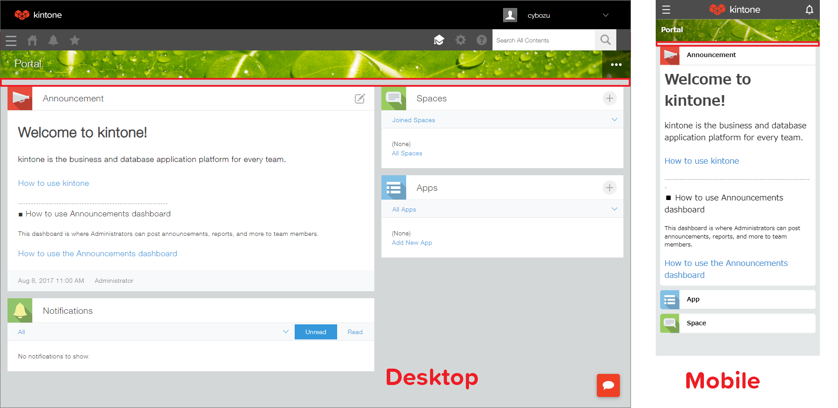
Task: Switch to the Read notifications tab
Action: pos(355,332)
